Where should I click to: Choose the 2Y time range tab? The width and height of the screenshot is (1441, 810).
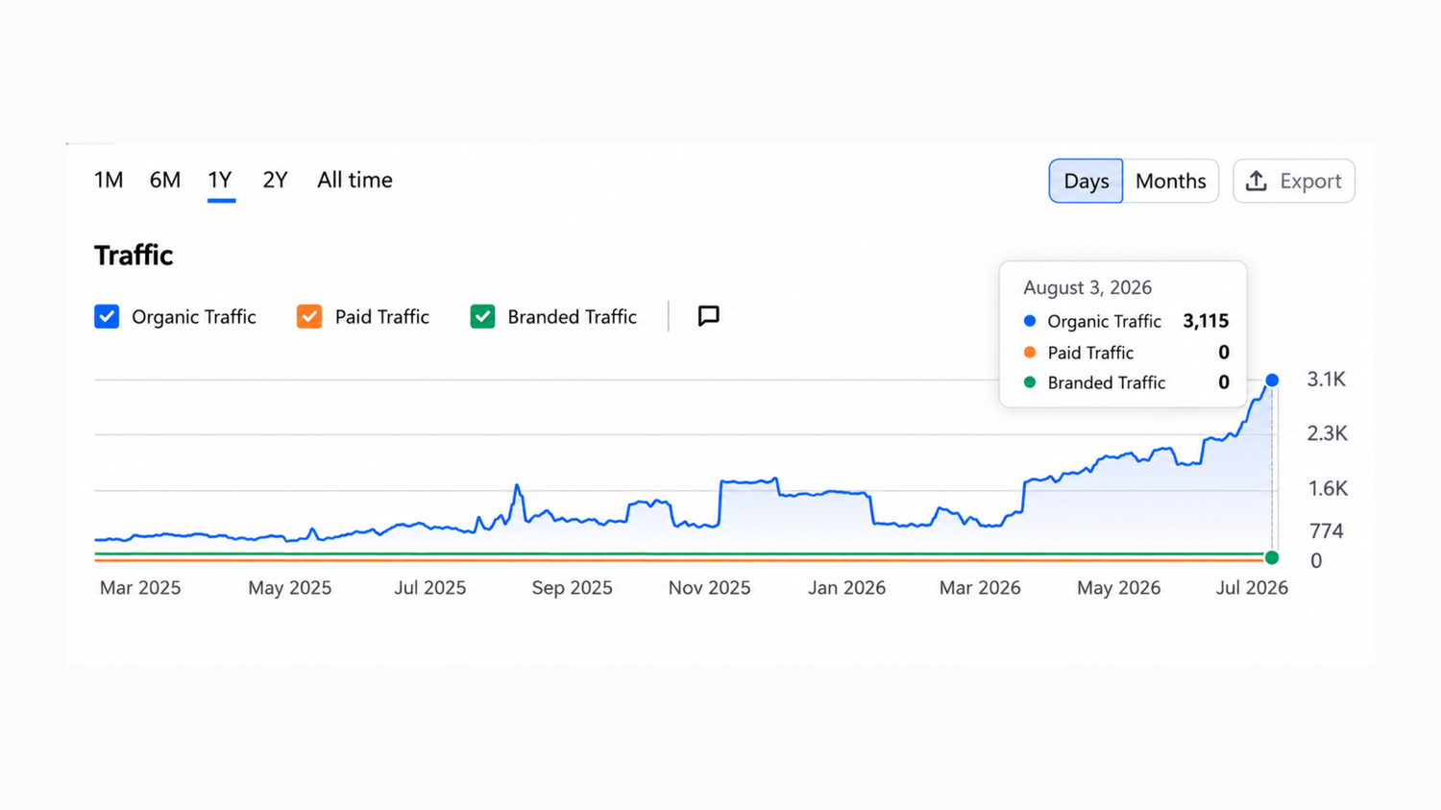point(275,180)
